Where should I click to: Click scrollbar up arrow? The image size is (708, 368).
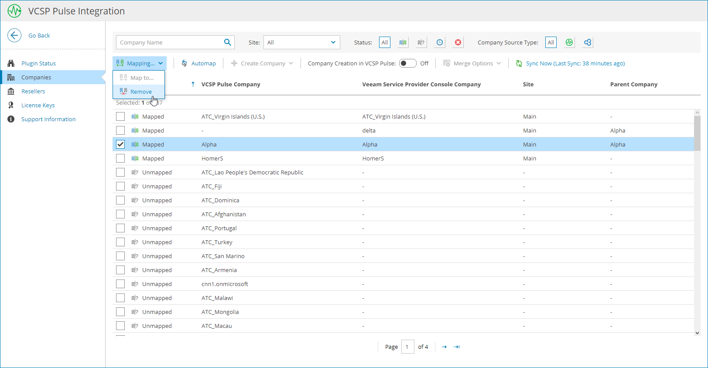697,112
